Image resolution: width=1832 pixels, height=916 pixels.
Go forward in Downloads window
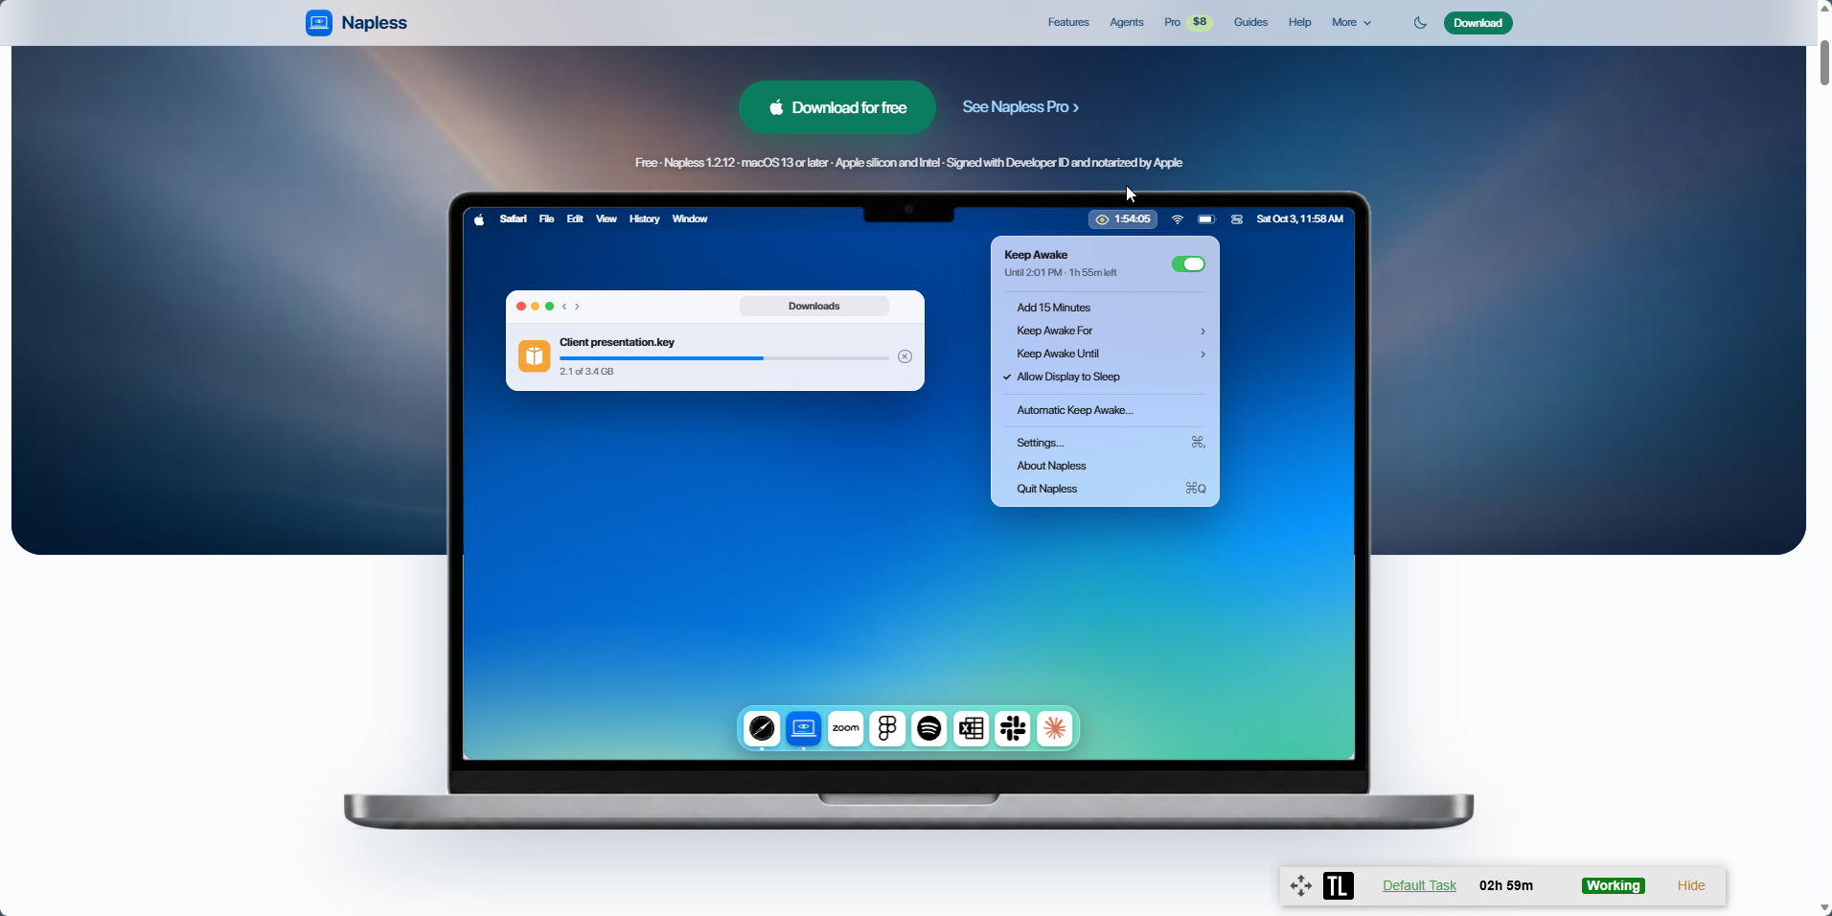[577, 307]
